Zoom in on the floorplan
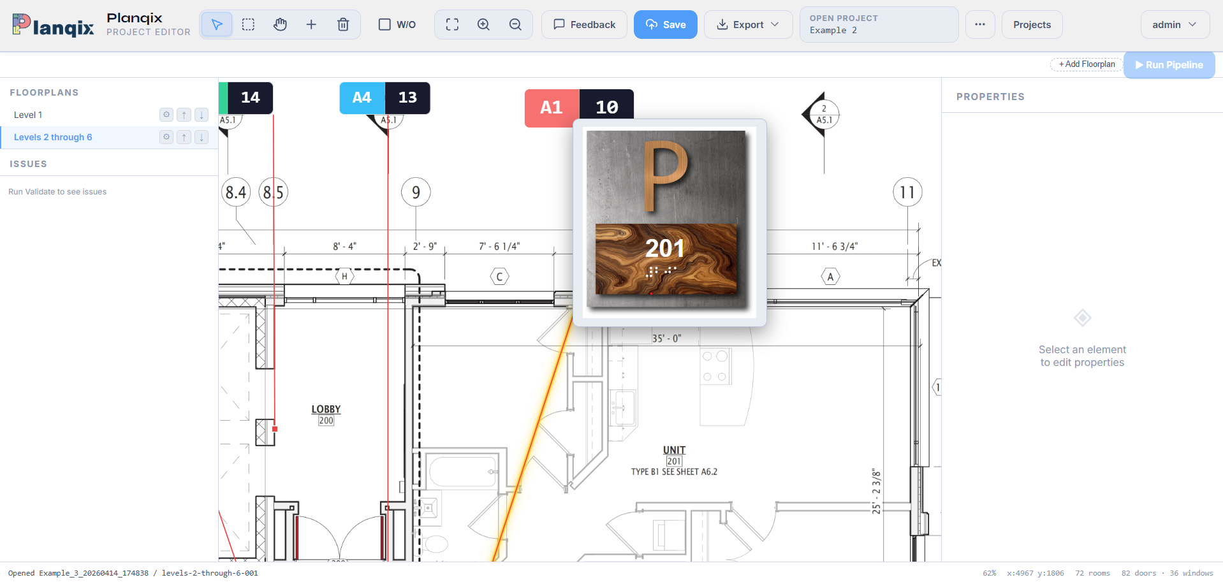 click(x=484, y=25)
